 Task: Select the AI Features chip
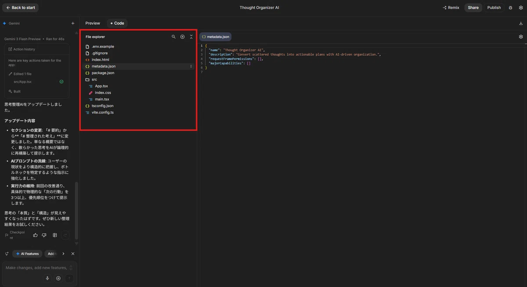pyautogui.click(x=27, y=254)
